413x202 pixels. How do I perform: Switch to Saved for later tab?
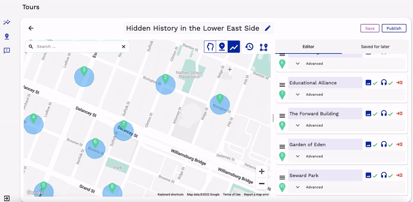375,46
